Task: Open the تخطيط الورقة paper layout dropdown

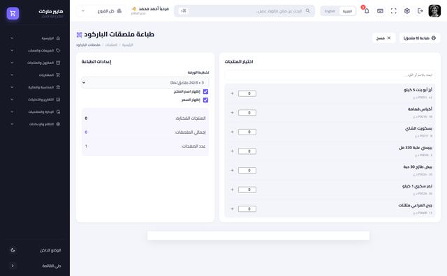Action: tap(145, 82)
